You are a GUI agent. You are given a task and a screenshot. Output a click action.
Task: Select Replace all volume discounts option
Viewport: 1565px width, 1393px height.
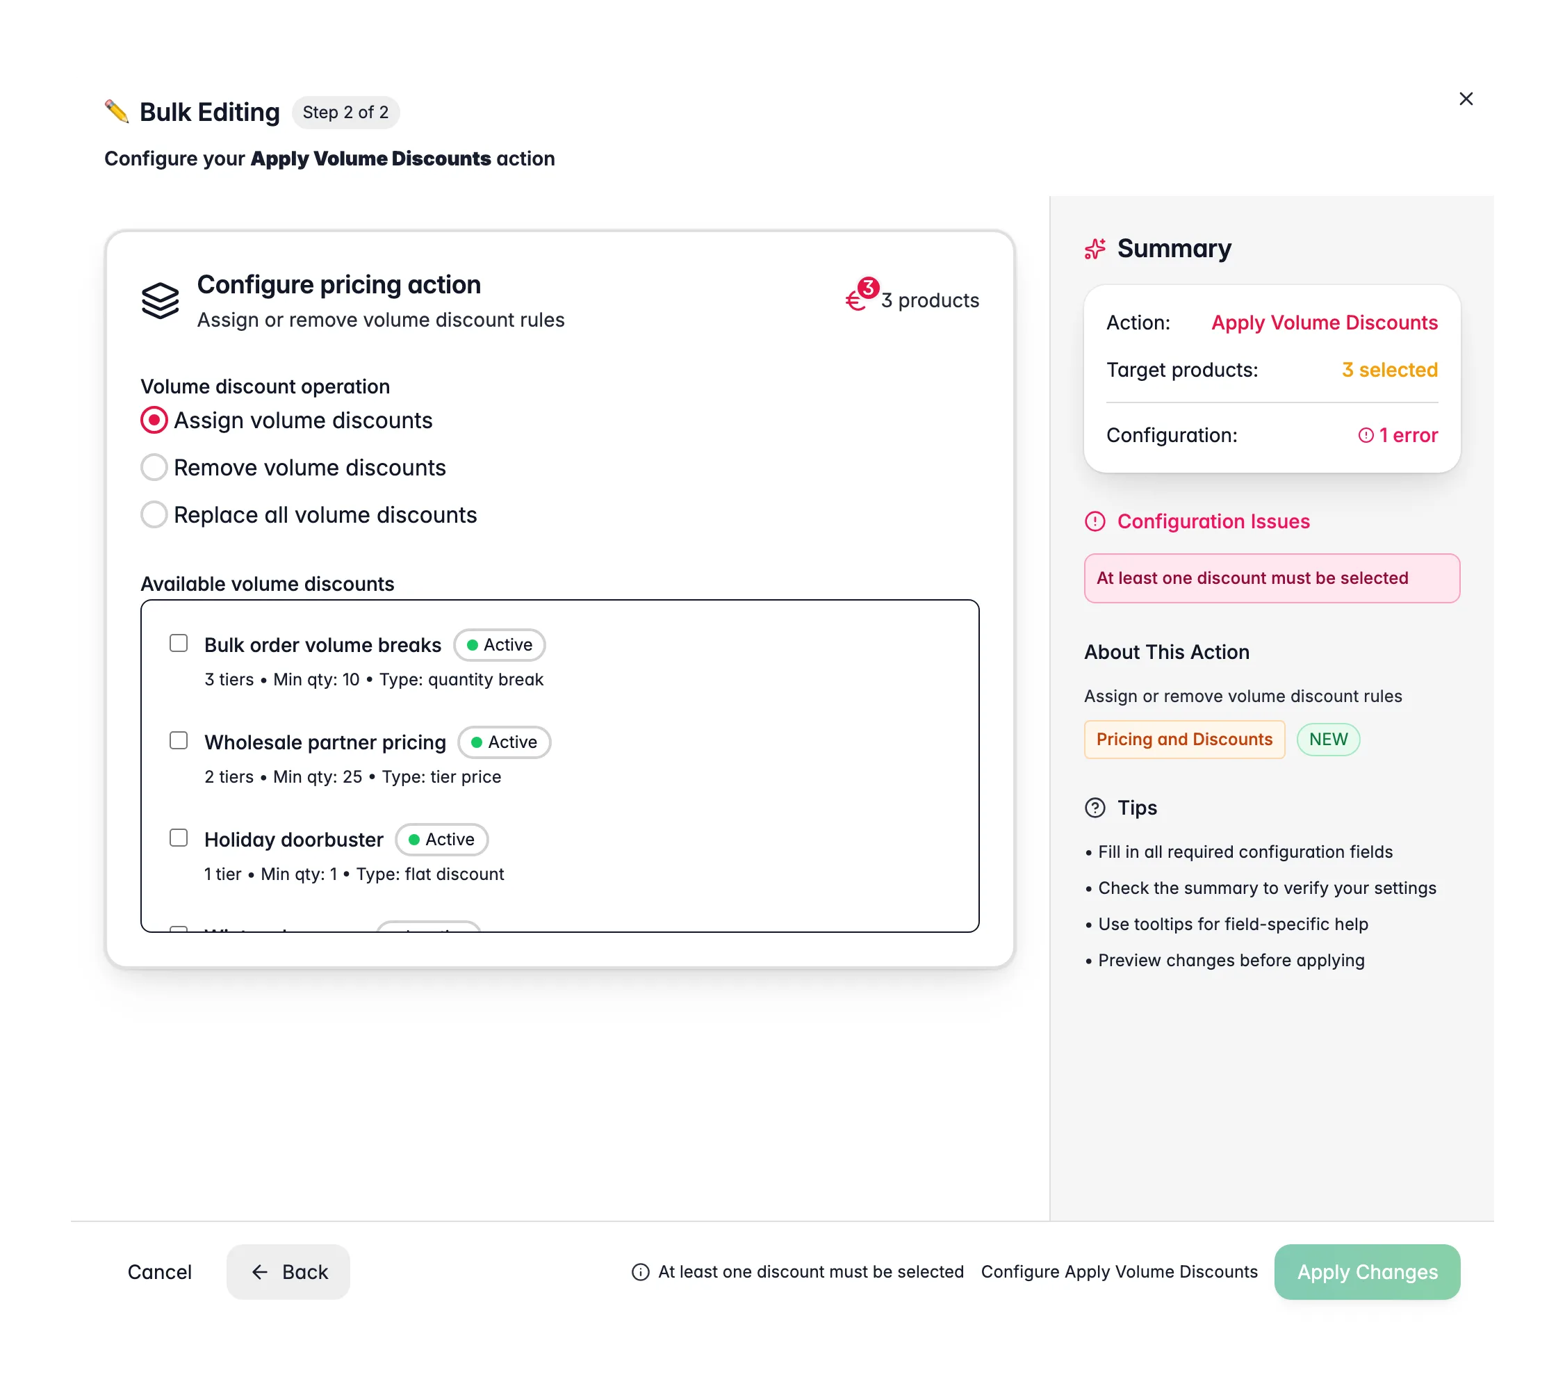coord(154,514)
